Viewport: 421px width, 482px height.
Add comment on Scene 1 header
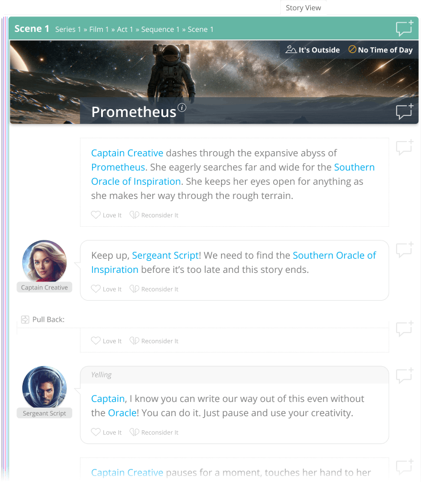(404, 28)
